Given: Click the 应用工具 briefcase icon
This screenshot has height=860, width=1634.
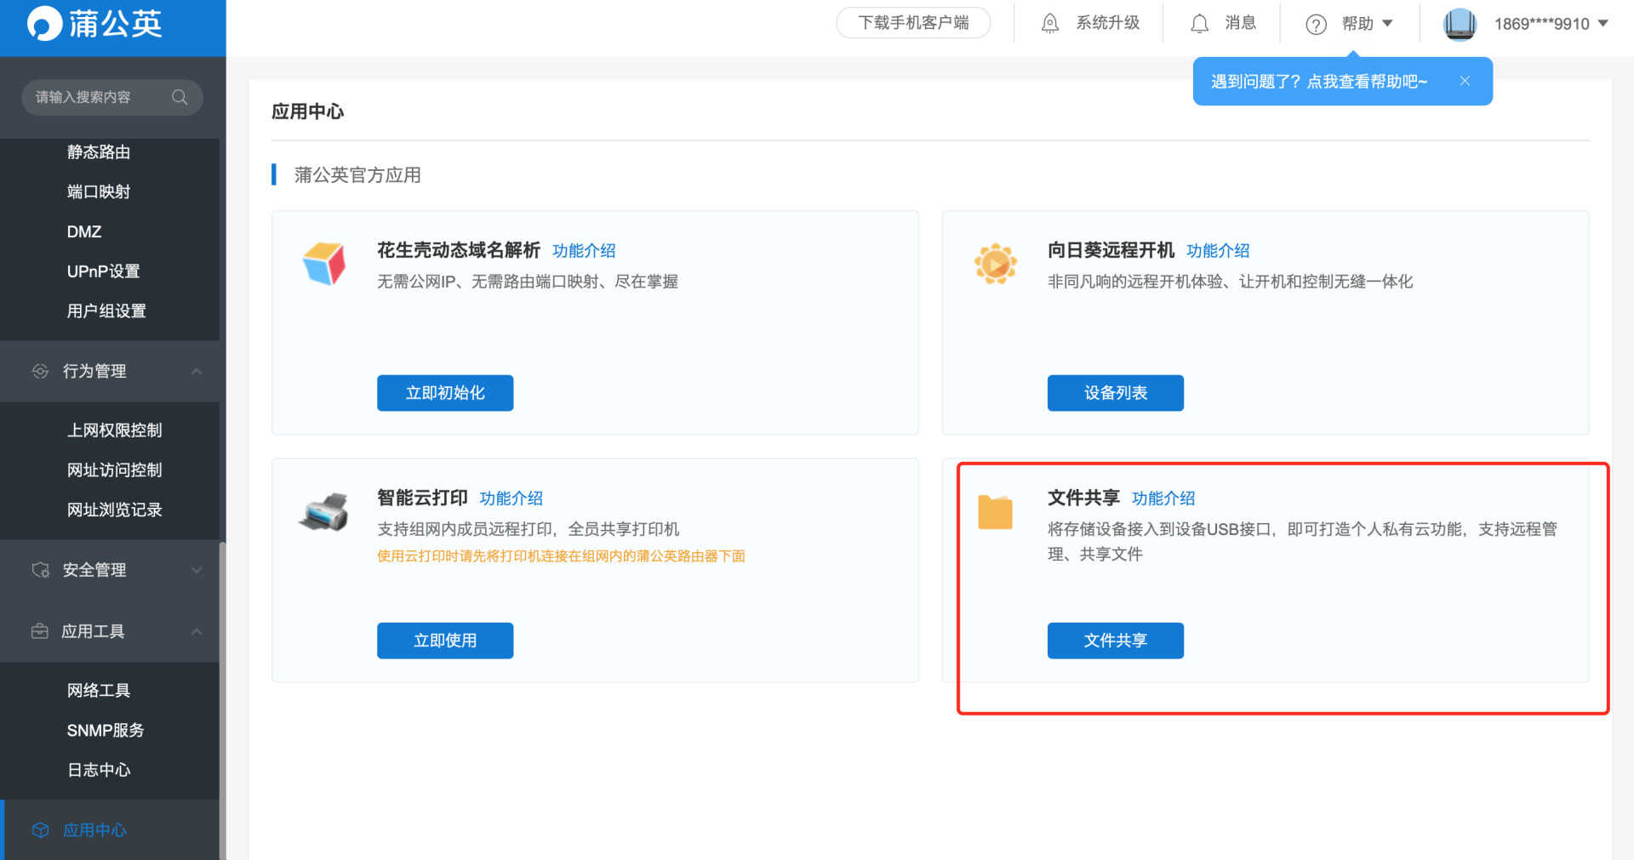Looking at the screenshot, I should (40, 631).
